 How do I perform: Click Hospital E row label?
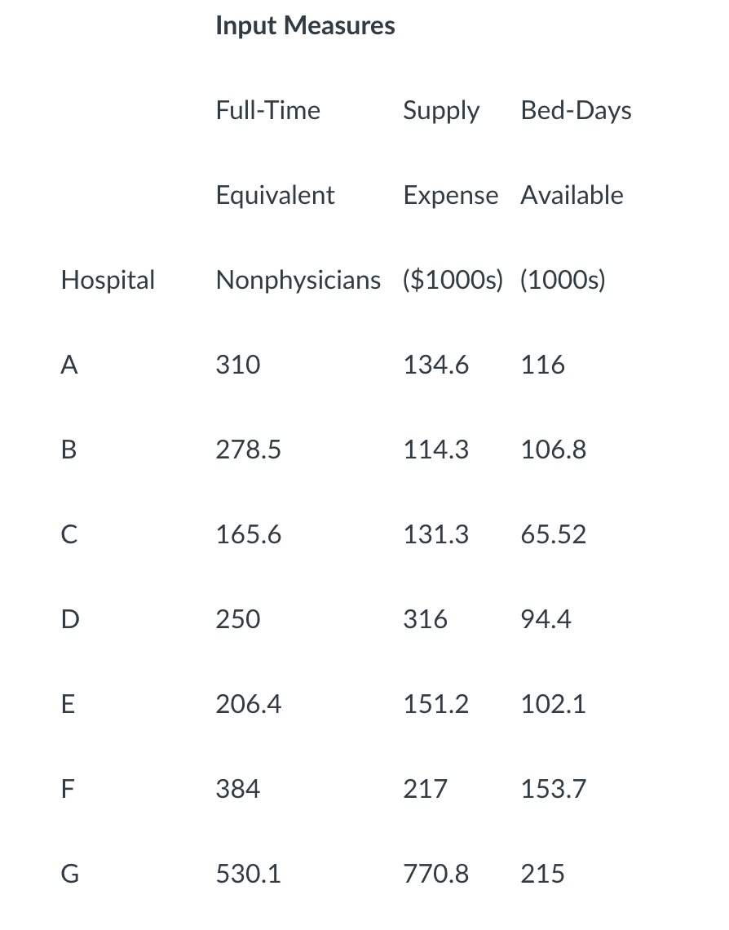(68, 704)
